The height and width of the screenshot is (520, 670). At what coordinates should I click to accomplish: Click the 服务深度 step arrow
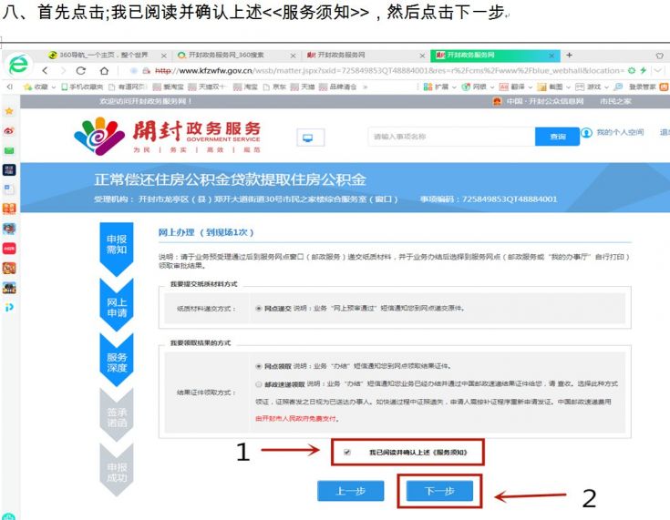click(117, 360)
